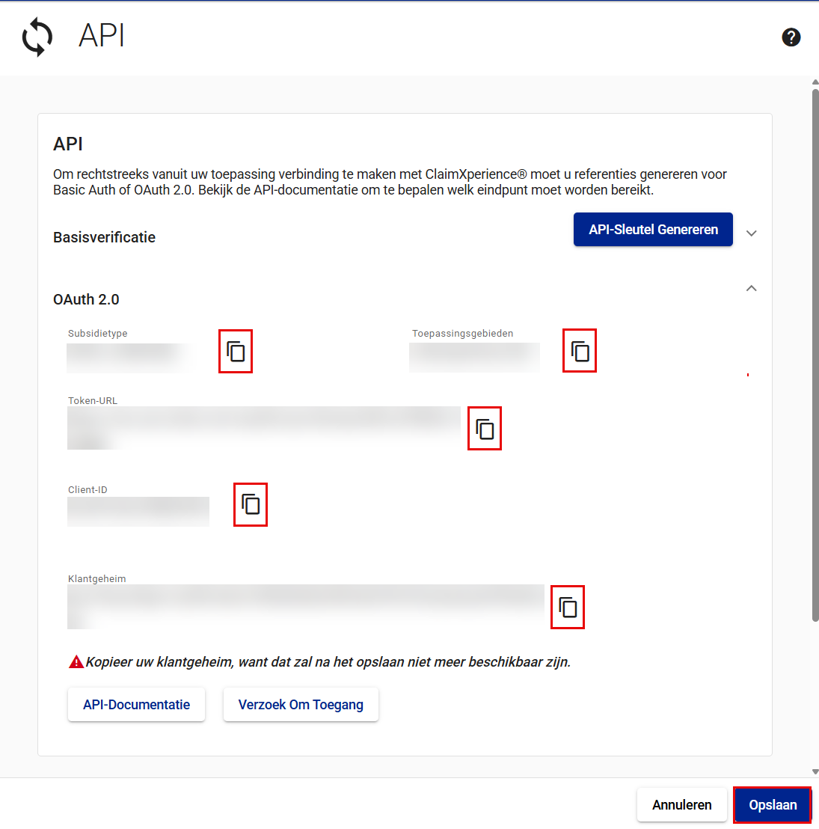Click the red warning triangle icon
Image resolution: width=819 pixels, height=829 pixels.
coord(76,662)
